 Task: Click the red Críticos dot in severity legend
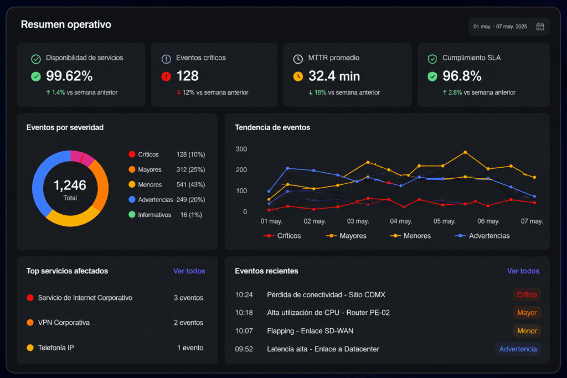pos(132,154)
